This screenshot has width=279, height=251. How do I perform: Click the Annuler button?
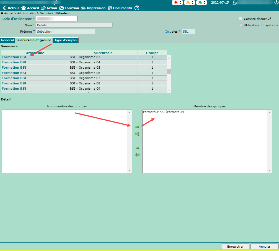coord(264,246)
